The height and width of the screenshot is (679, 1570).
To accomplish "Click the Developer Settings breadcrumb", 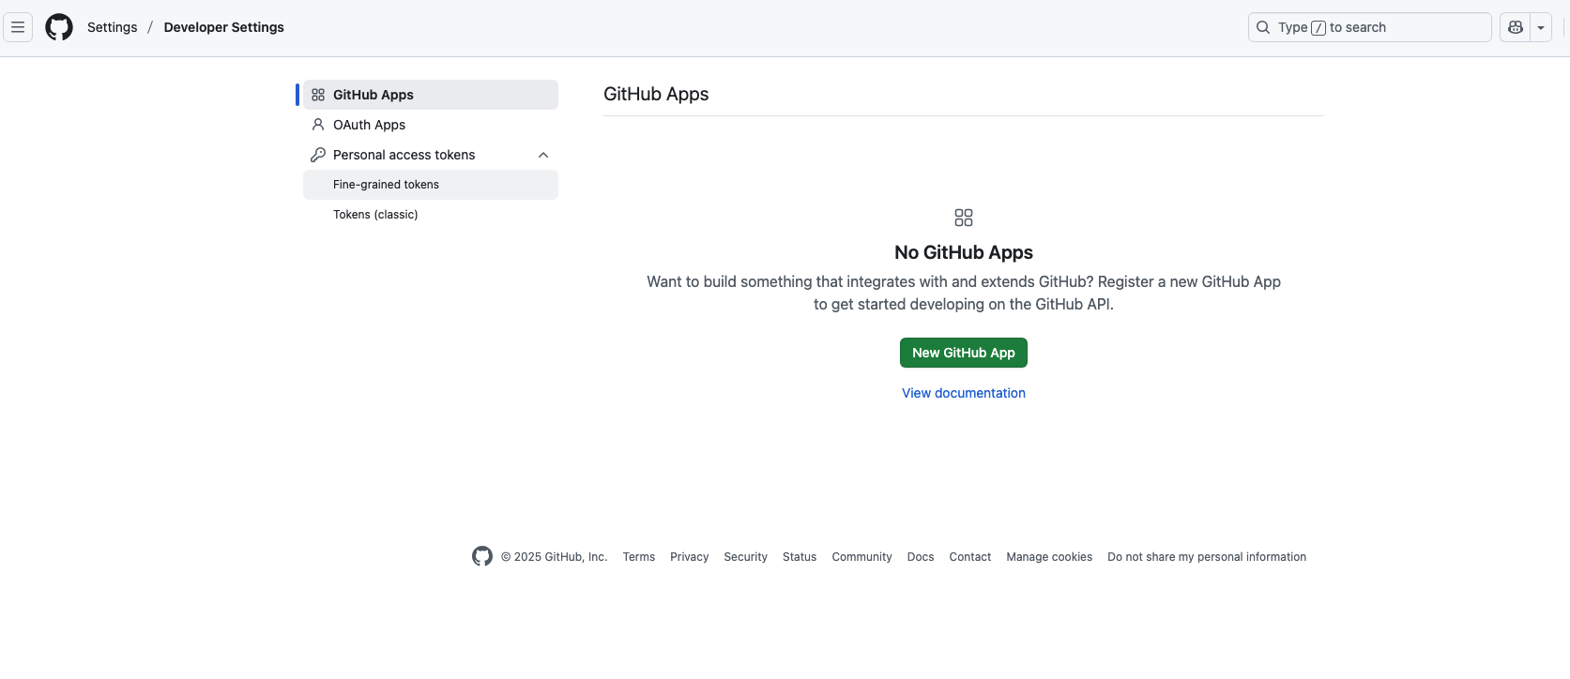I will point(223,27).
